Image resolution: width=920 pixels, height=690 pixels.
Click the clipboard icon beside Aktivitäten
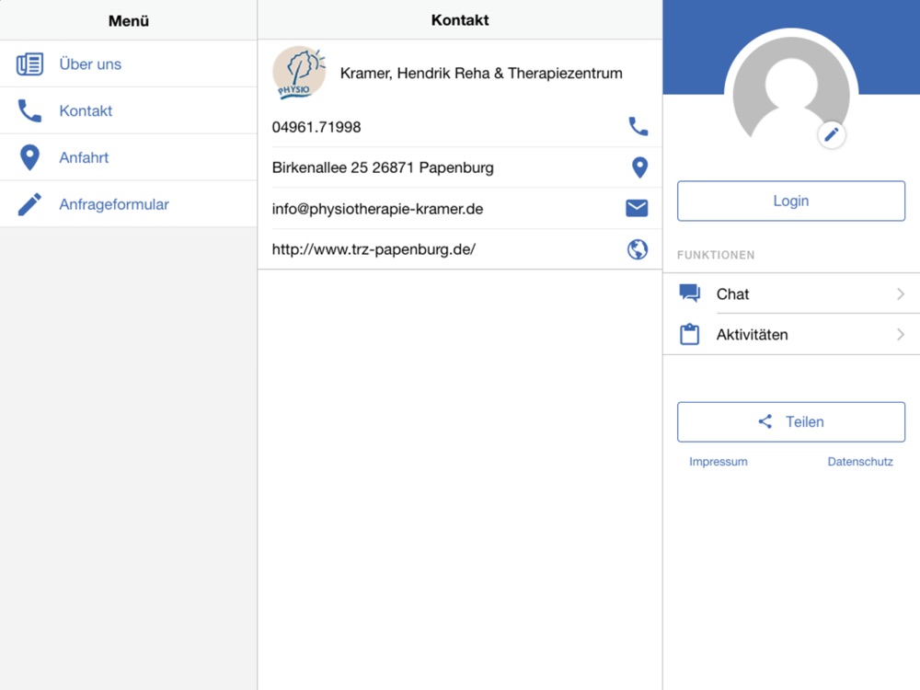click(689, 334)
